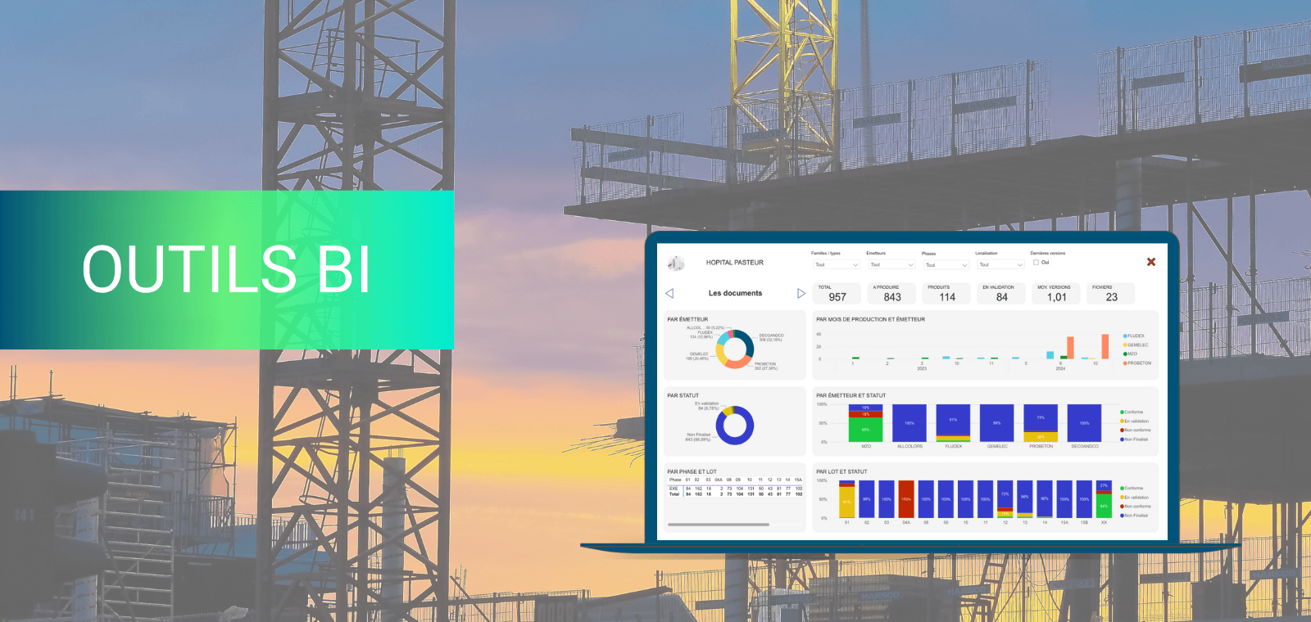The width and height of the screenshot is (1311, 622).
Task: Select MZO legend entry in monthly chart
Action: pos(1131,354)
